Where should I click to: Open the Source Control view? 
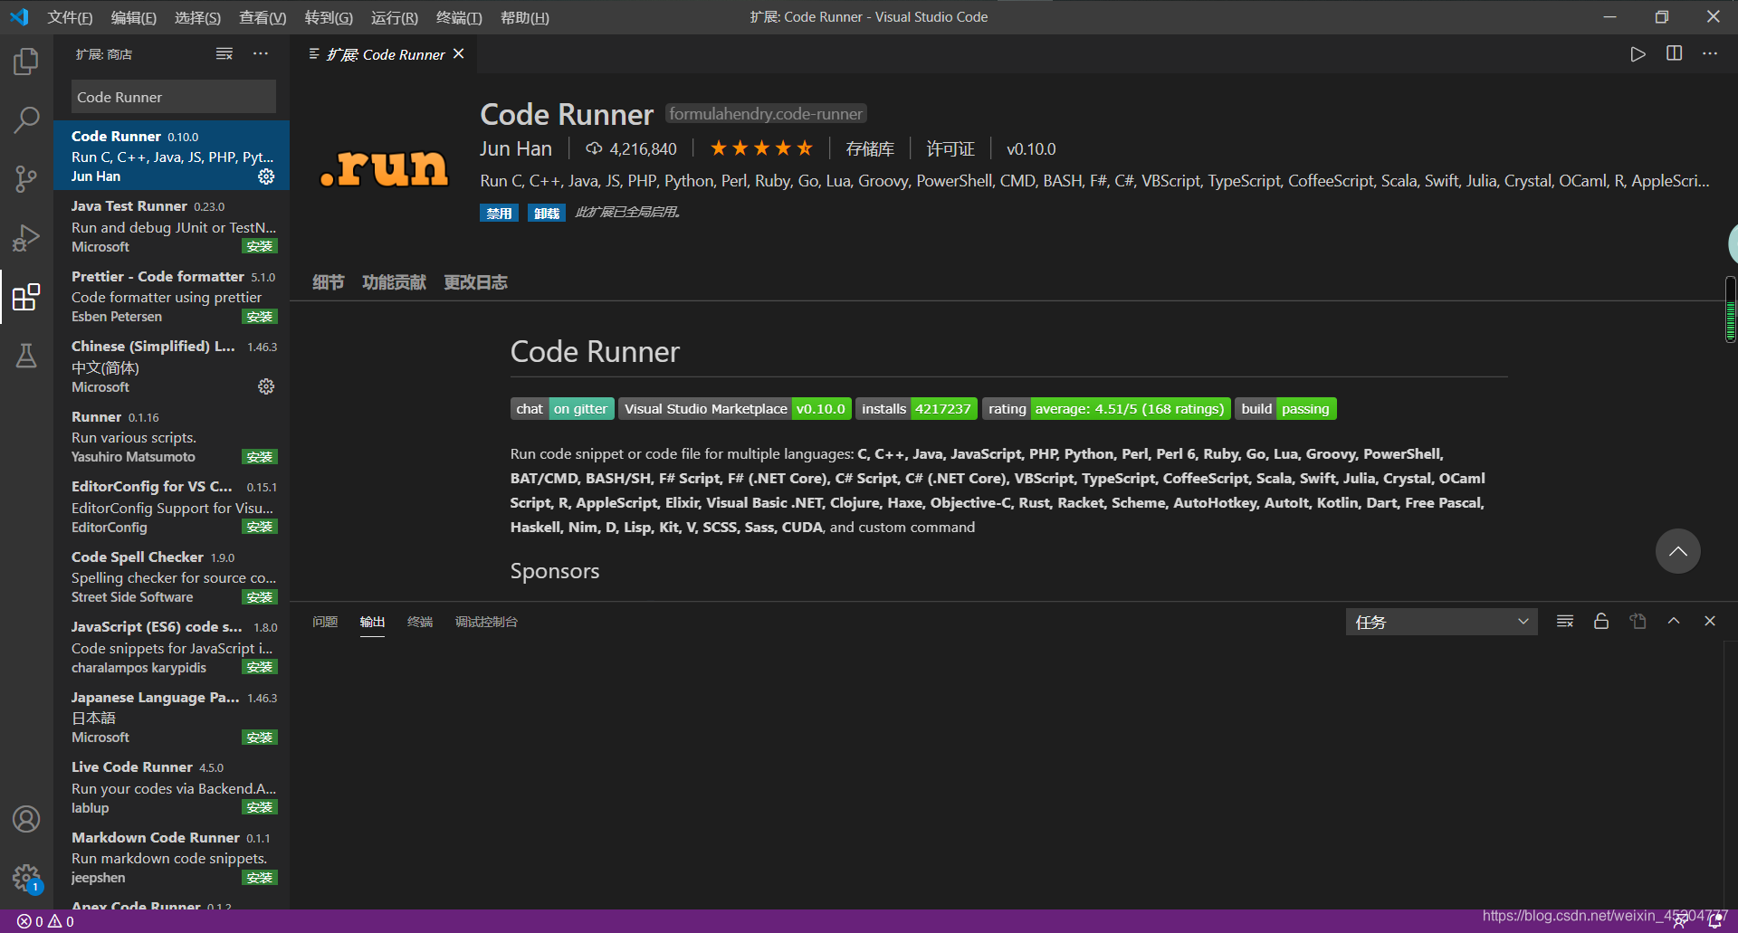coord(26,178)
